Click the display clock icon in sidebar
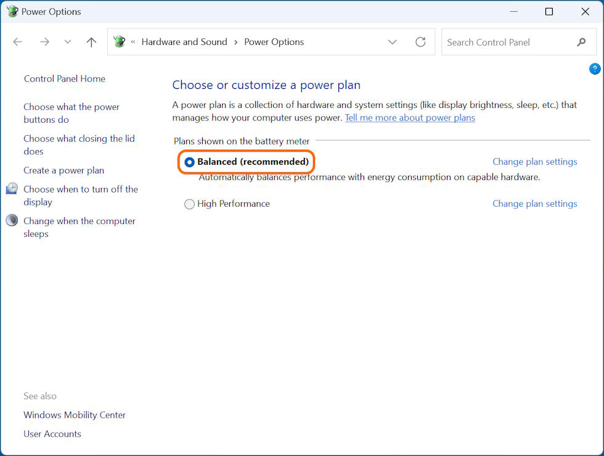Viewport: 604px width, 456px height. tap(12, 189)
